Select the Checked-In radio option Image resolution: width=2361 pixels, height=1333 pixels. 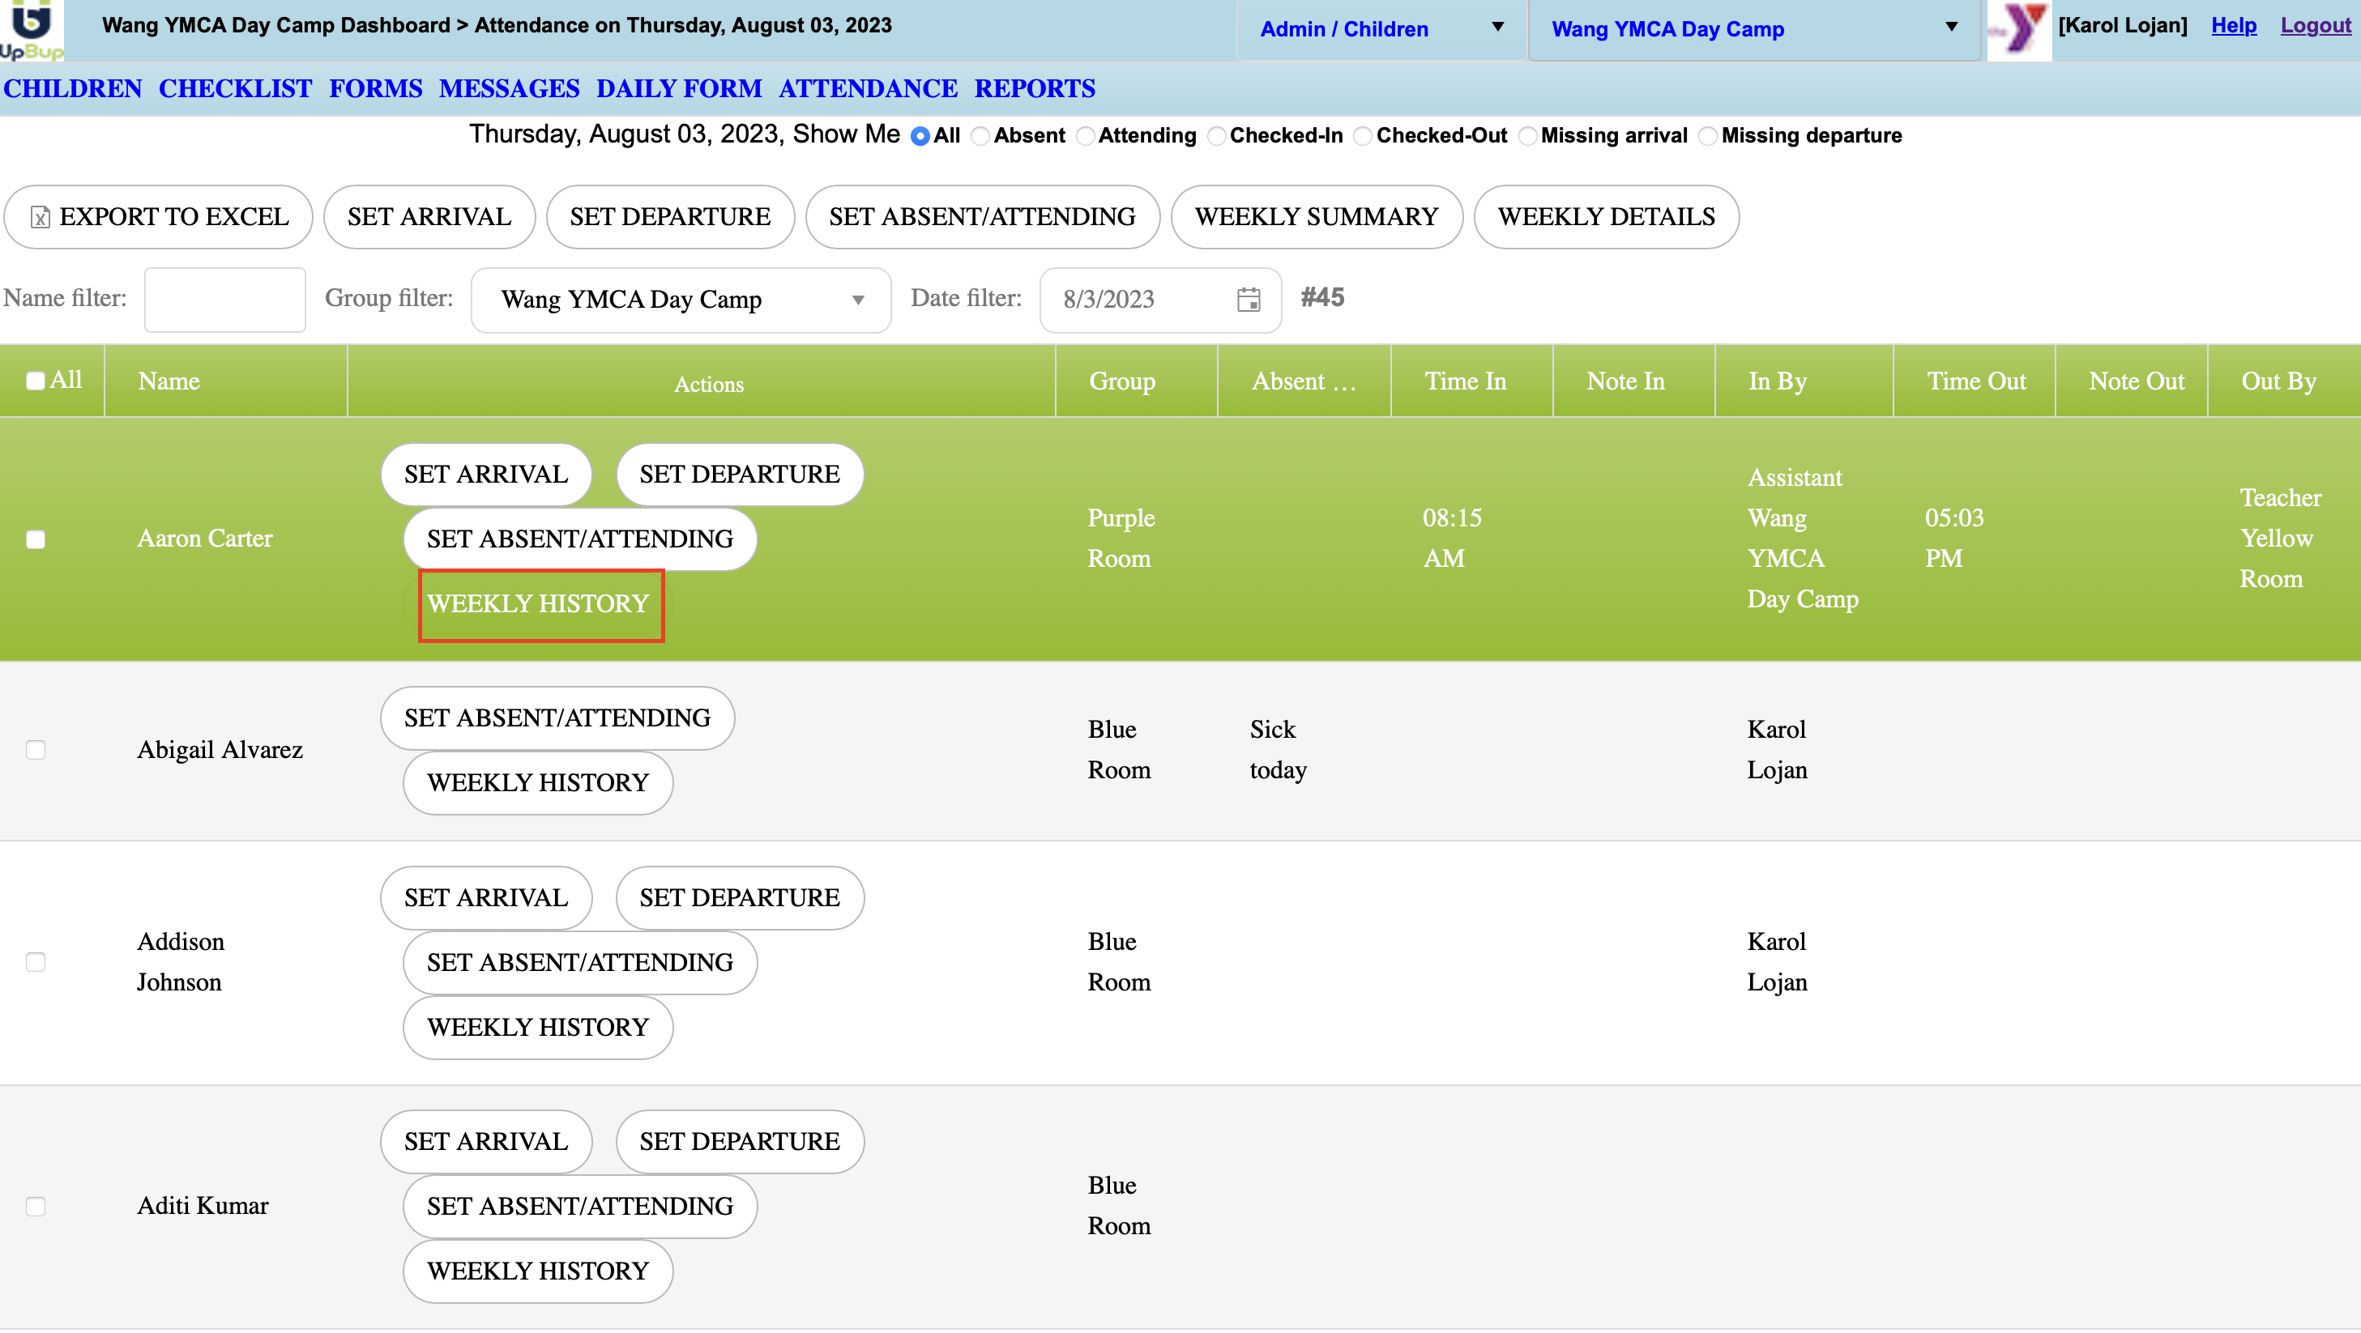tap(1216, 137)
